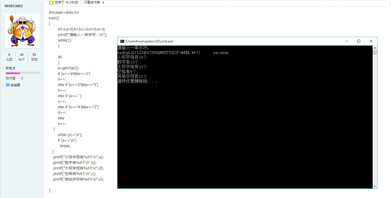Click the console line 大写字母有10个
The width and height of the screenshot is (391, 198).
[132, 67]
